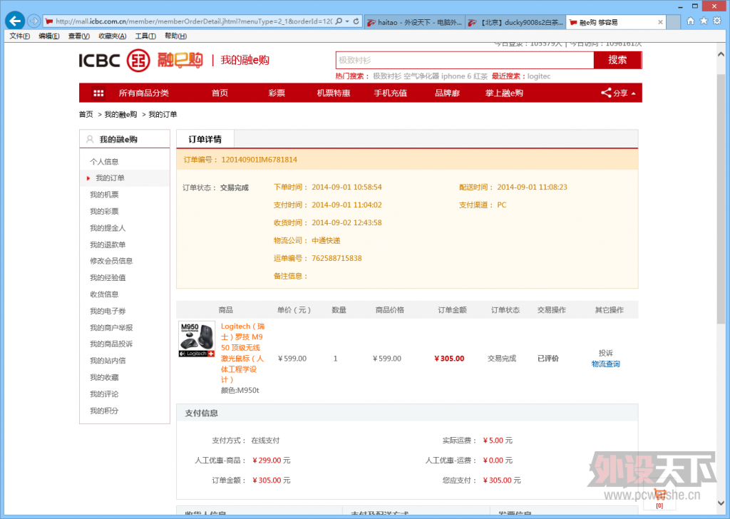This screenshot has height=519, width=730.
Task: Open 收货信息 in the sidebar
Action: 104,294
